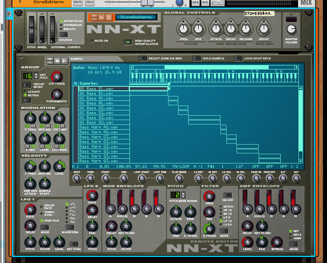Click the LOOP START knob
The image size is (327, 263).
coord(142,178)
